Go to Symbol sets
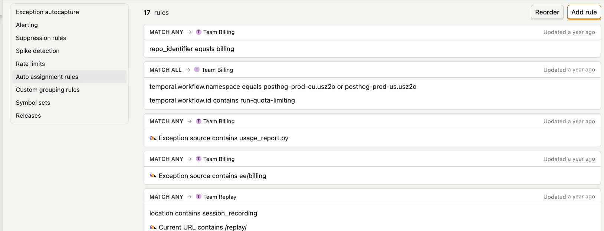This screenshot has height=231, width=604. pos(69,103)
